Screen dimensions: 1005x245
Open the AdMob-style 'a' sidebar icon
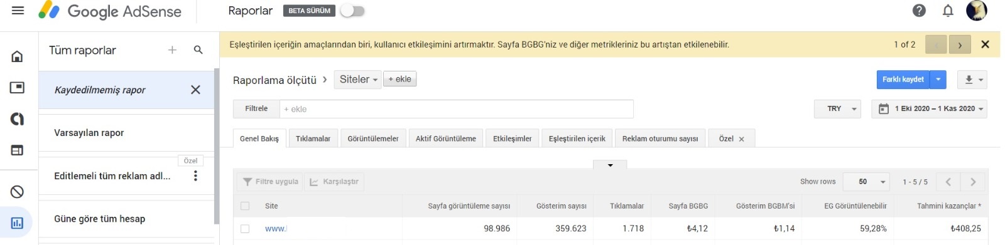click(17, 119)
